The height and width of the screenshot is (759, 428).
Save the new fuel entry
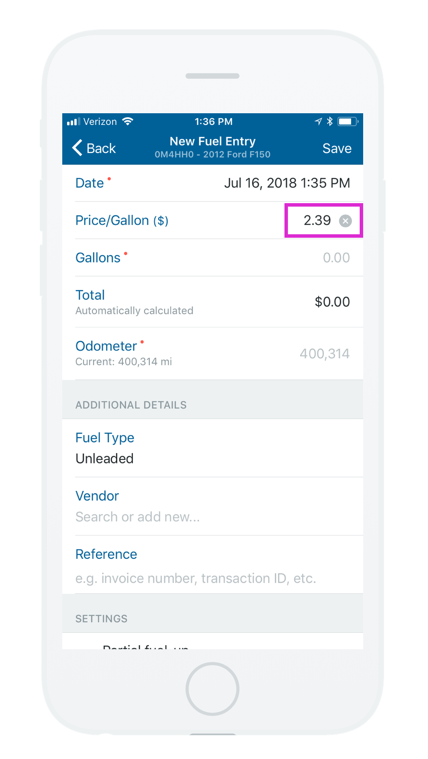coord(337,148)
